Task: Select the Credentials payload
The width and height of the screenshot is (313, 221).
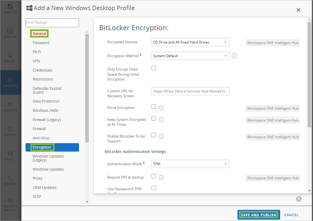Action: pyautogui.click(x=42, y=70)
